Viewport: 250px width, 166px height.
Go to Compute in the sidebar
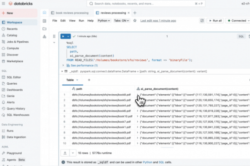pos(13,48)
